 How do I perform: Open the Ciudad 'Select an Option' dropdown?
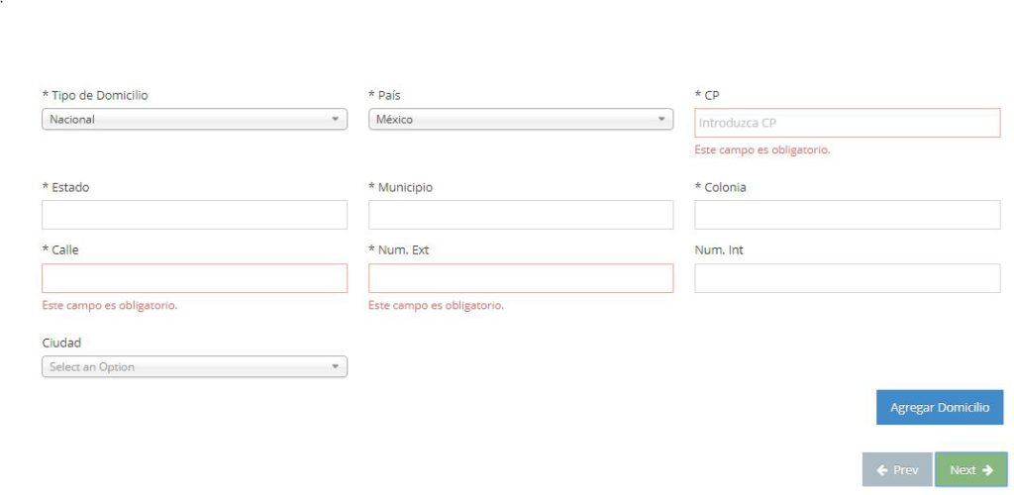click(194, 367)
